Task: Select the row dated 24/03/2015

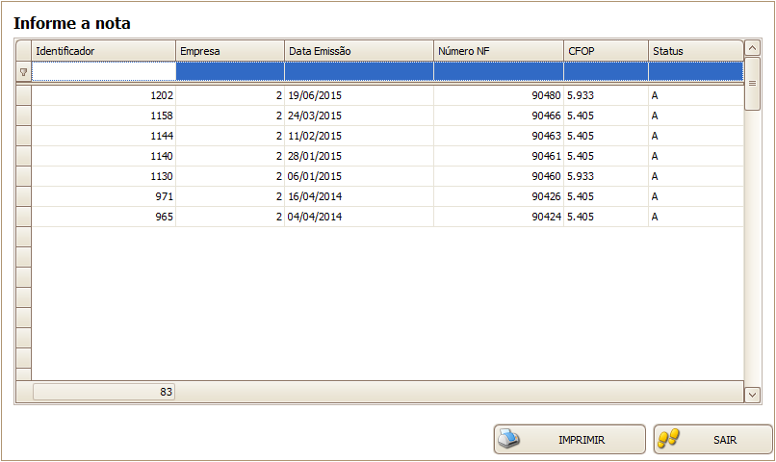Action: (x=358, y=115)
